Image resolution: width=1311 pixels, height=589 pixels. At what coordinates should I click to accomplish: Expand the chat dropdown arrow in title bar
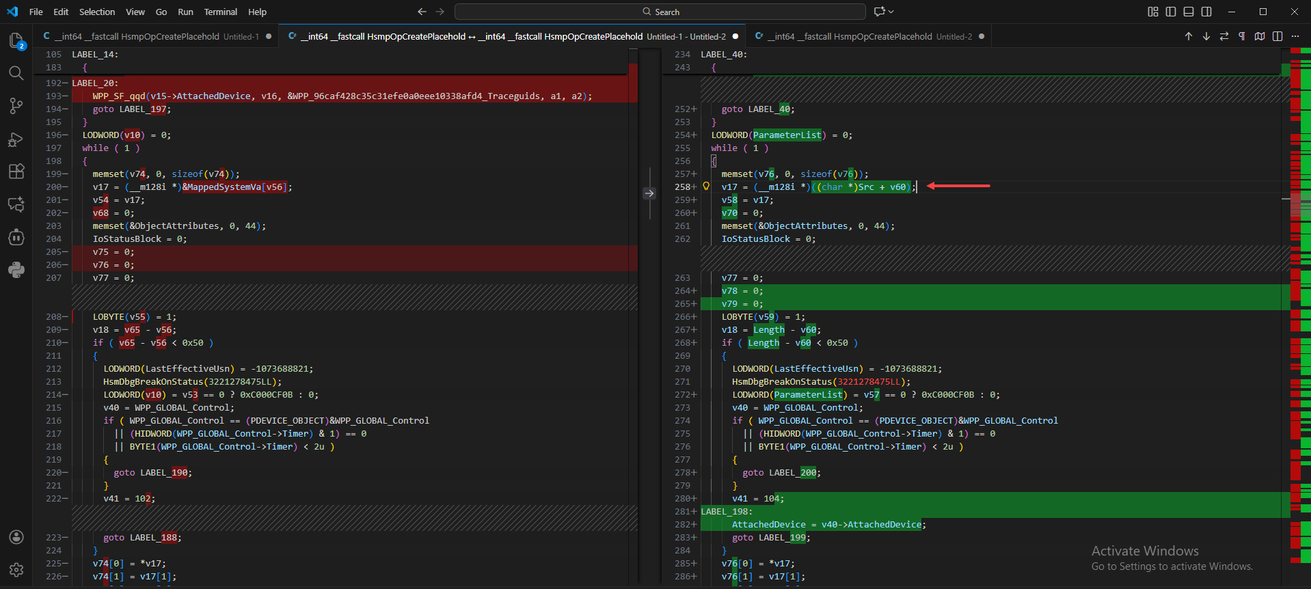[891, 12]
